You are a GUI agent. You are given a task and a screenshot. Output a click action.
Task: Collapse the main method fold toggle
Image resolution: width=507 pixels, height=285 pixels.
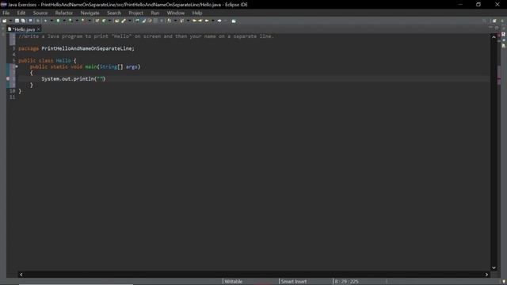(17, 66)
